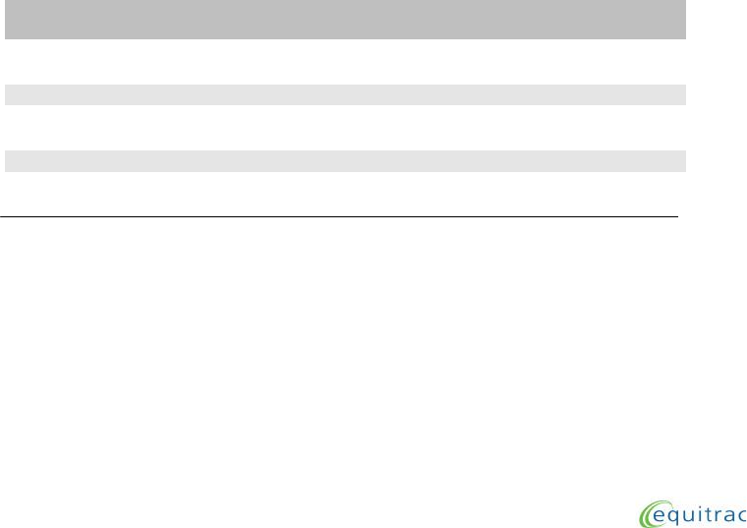
Task: Click the right end of the black divider line
Action: point(674,217)
